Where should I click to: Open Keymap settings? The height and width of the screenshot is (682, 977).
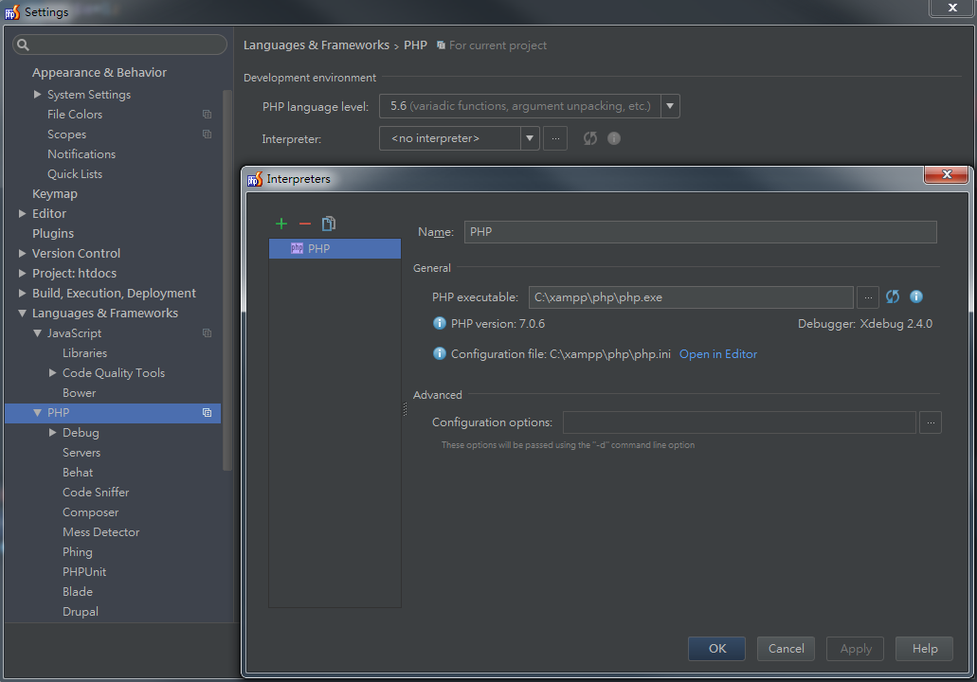pyautogui.click(x=55, y=193)
